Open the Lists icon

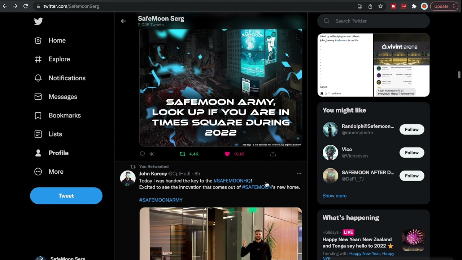point(38,134)
